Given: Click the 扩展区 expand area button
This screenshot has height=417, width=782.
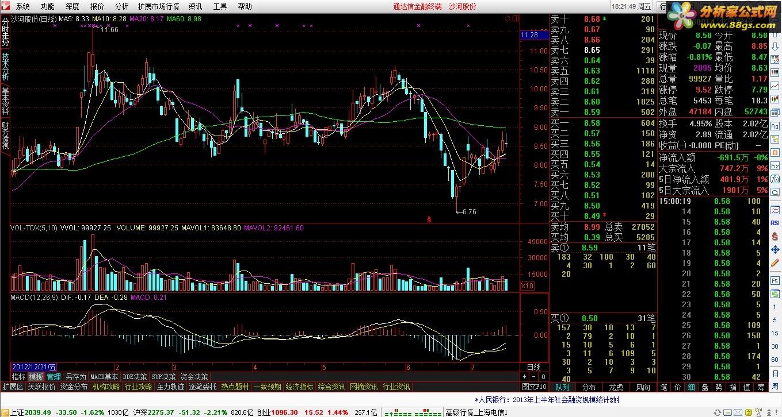Looking at the screenshot, I should [x=13, y=387].
